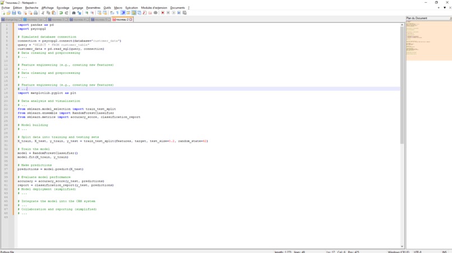Image resolution: width=452 pixels, height=253 pixels.
Task: Click the New file toolbar icon
Action: 3,13
